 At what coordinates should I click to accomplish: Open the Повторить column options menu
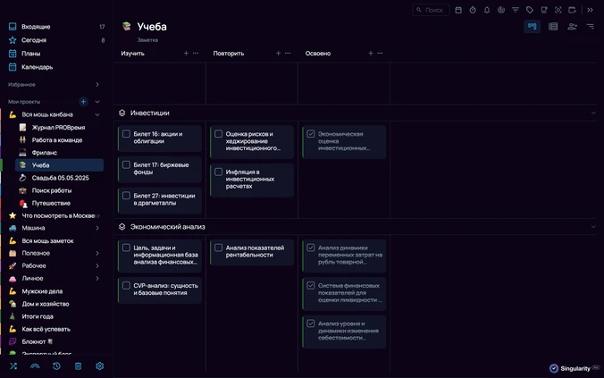[x=288, y=54]
